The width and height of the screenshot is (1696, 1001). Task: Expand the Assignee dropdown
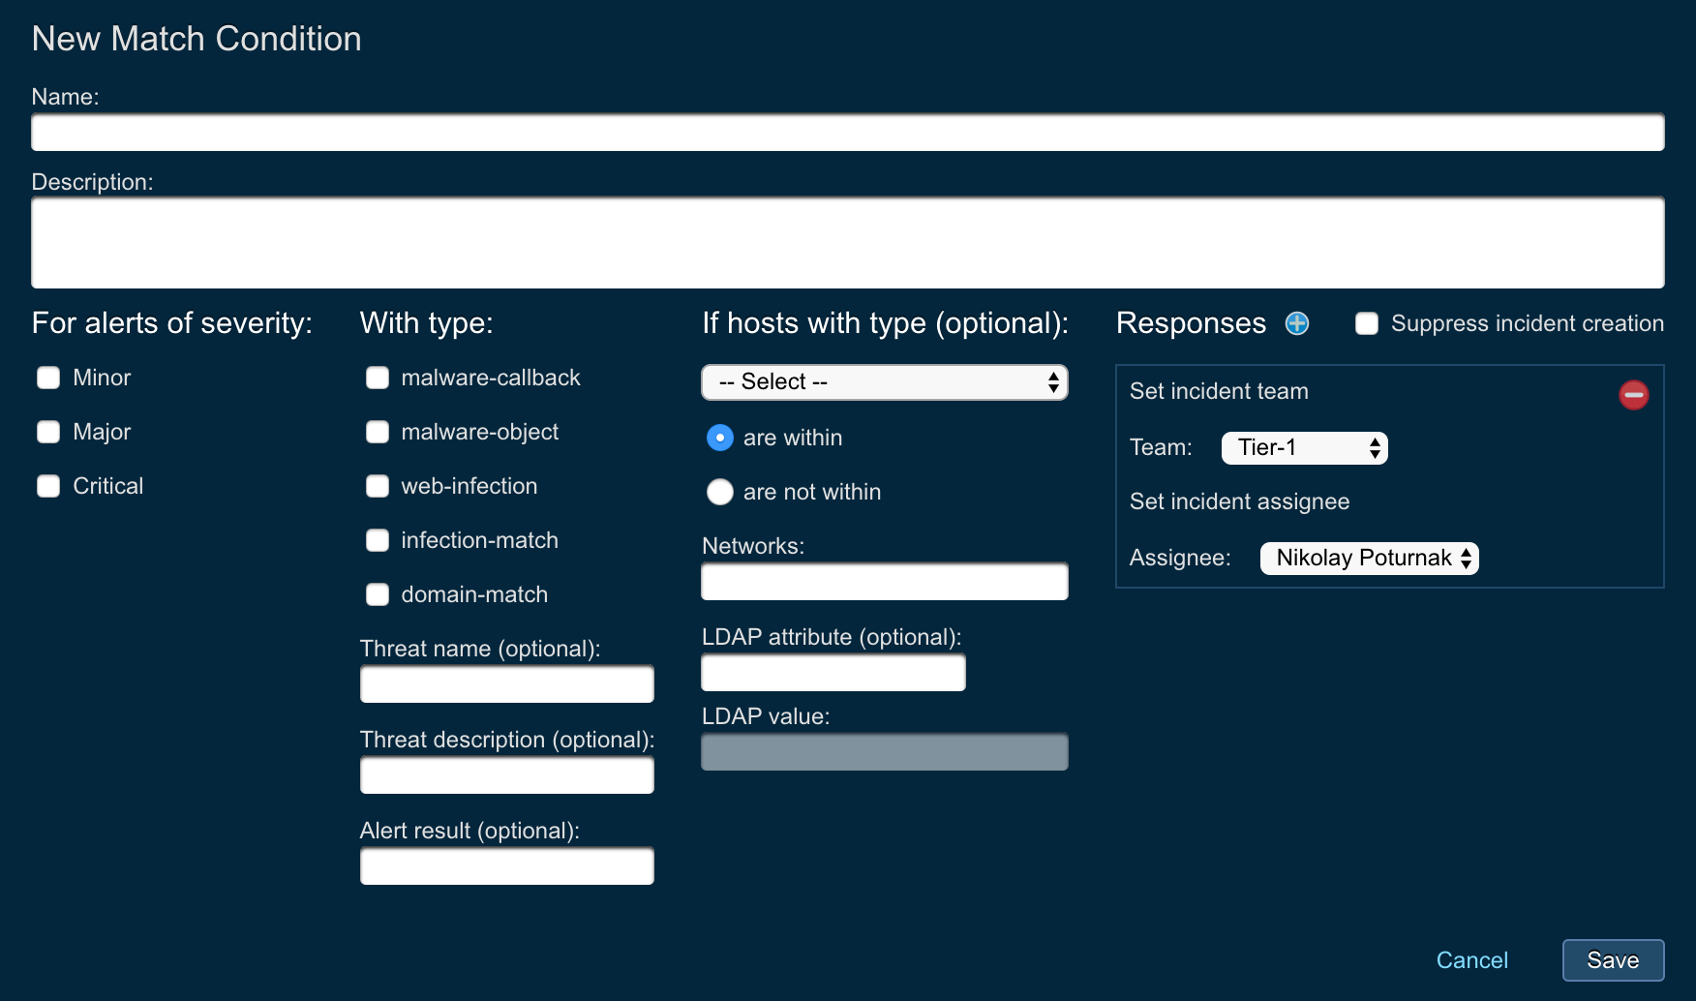click(x=1369, y=559)
